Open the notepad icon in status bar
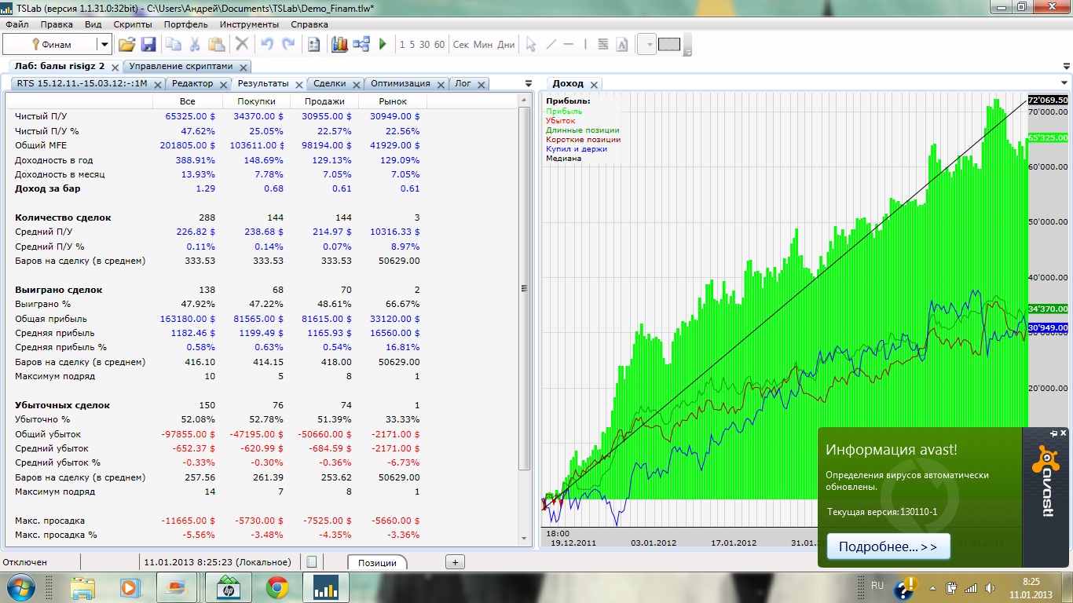The width and height of the screenshot is (1073, 603). click(x=312, y=562)
